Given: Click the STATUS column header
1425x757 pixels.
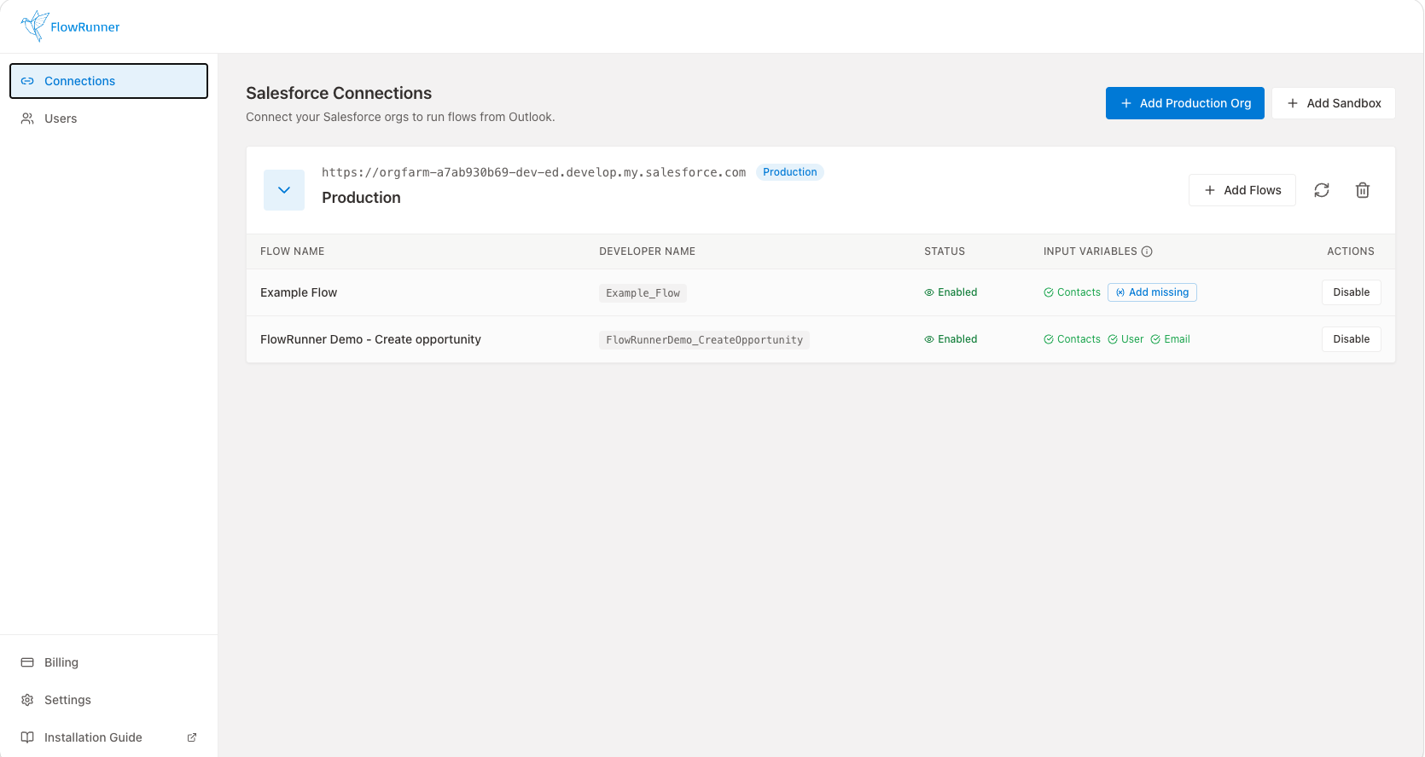Looking at the screenshot, I should coord(945,251).
